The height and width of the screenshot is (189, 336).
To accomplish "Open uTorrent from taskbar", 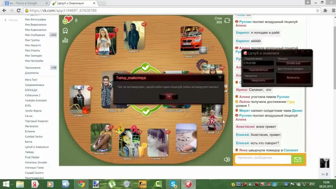I will click(x=112, y=184).
